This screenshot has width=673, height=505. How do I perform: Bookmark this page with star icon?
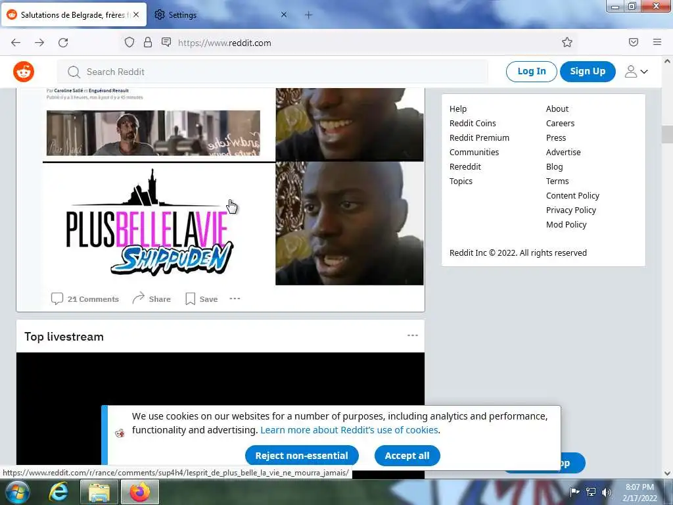click(x=567, y=42)
